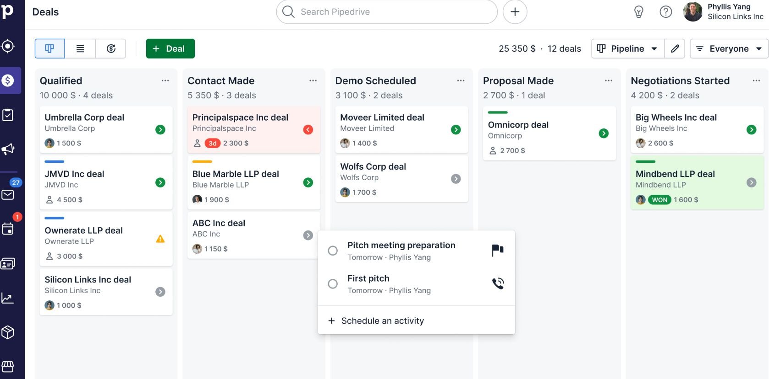Image resolution: width=769 pixels, height=379 pixels.
Task: Open Projects clipboard icon in sidebar
Action: tap(8, 115)
